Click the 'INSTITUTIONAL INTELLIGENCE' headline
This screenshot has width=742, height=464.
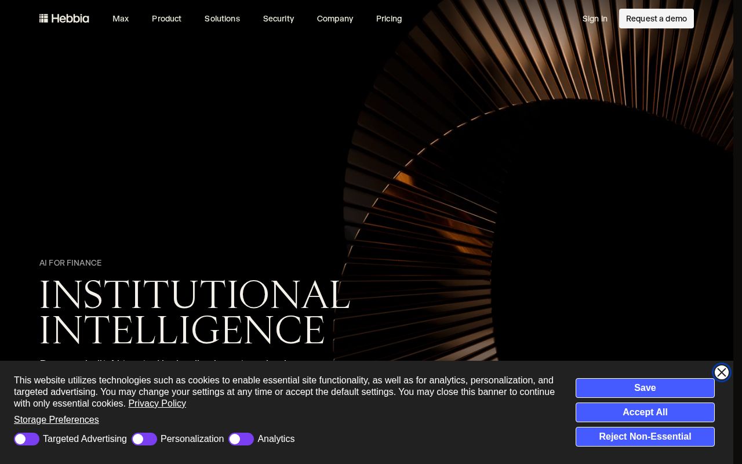coord(195,312)
